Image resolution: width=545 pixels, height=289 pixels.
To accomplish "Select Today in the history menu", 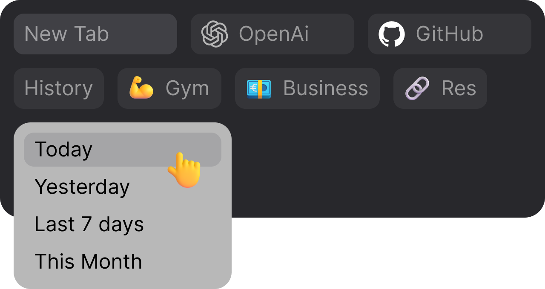I will pyautogui.click(x=123, y=150).
